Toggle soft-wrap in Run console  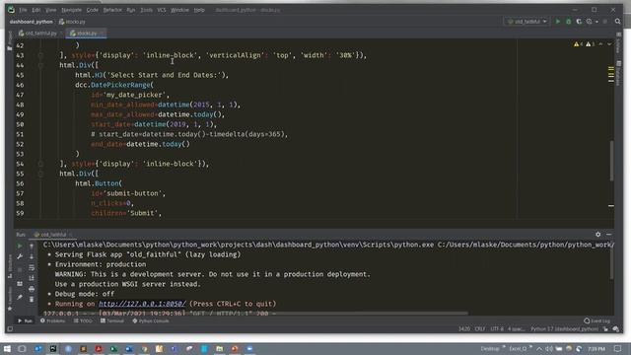tap(32, 267)
